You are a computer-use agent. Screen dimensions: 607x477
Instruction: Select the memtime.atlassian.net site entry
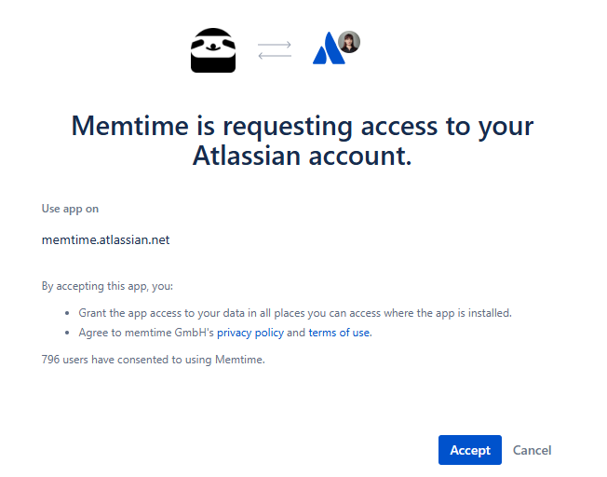[106, 239]
